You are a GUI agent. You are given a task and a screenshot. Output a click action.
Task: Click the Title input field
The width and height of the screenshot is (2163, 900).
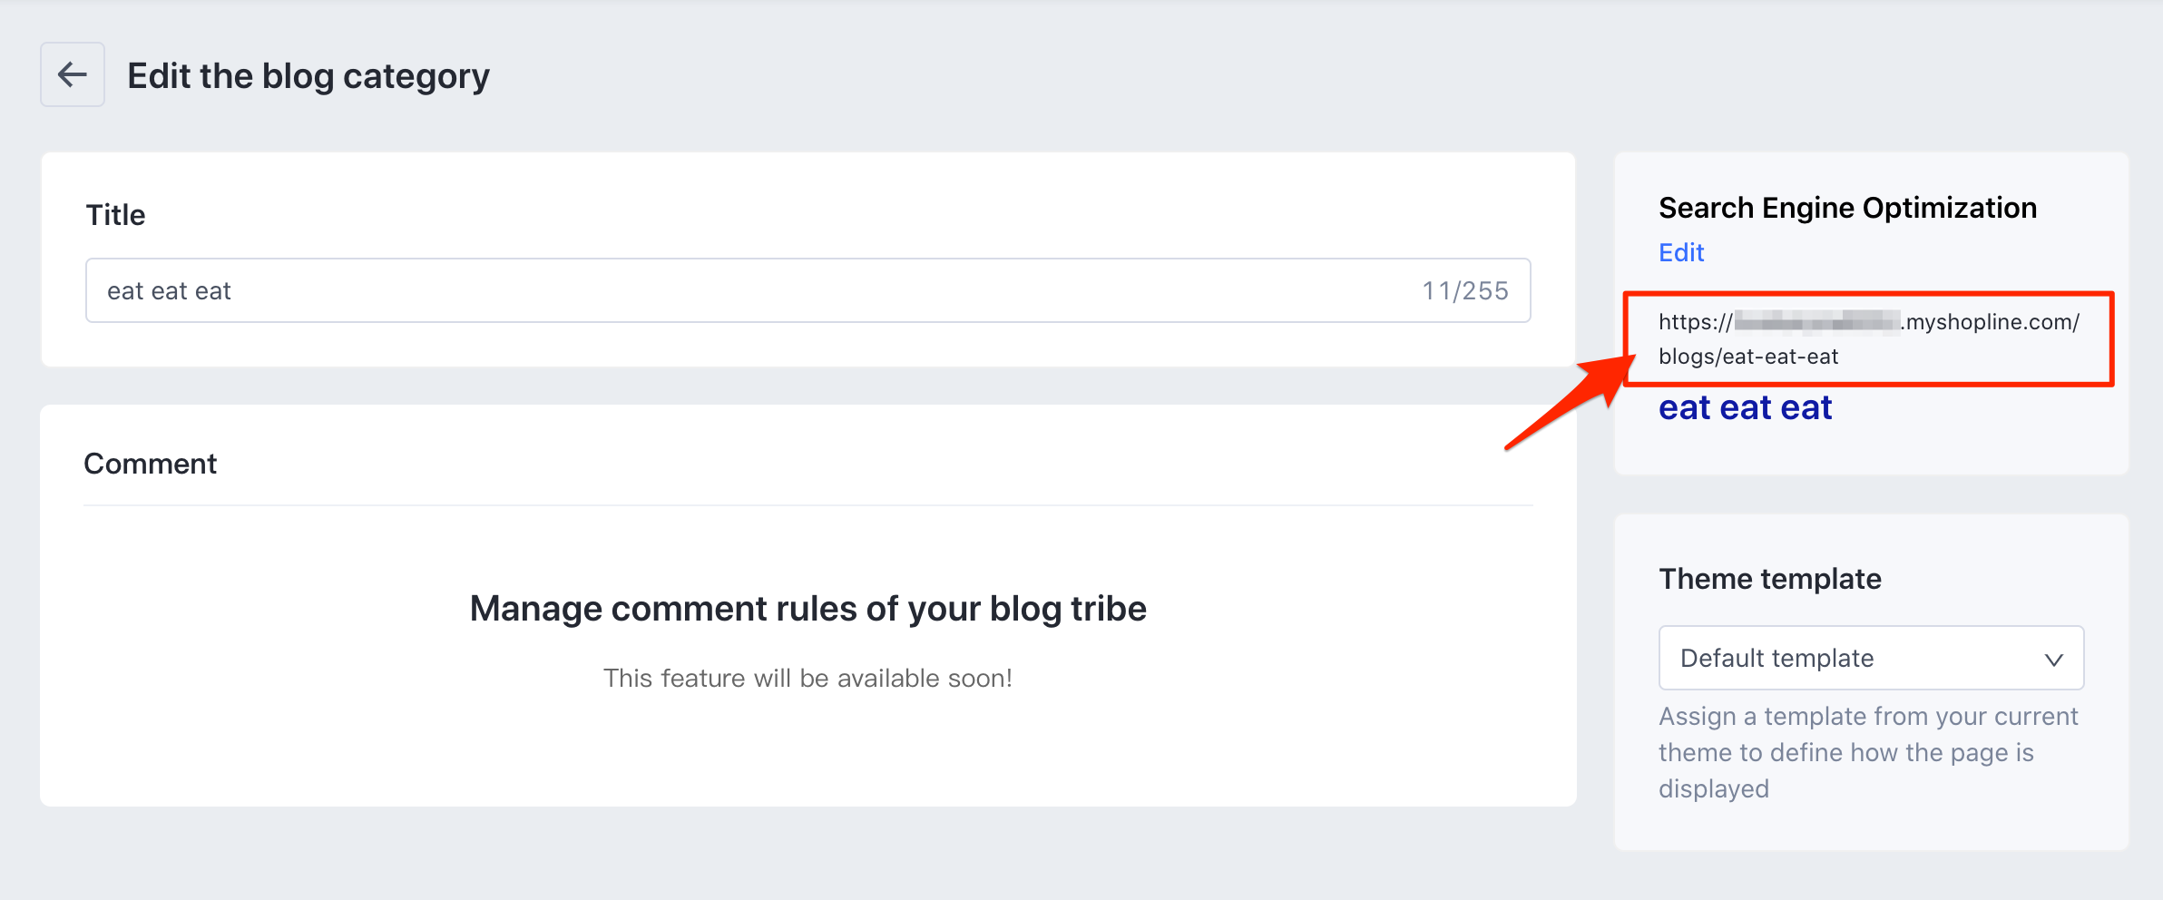(x=726, y=290)
